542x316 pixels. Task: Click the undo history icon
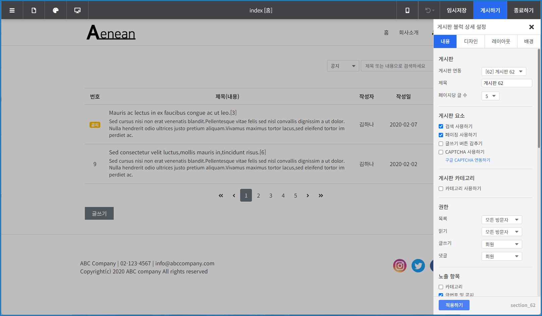tap(429, 10)
